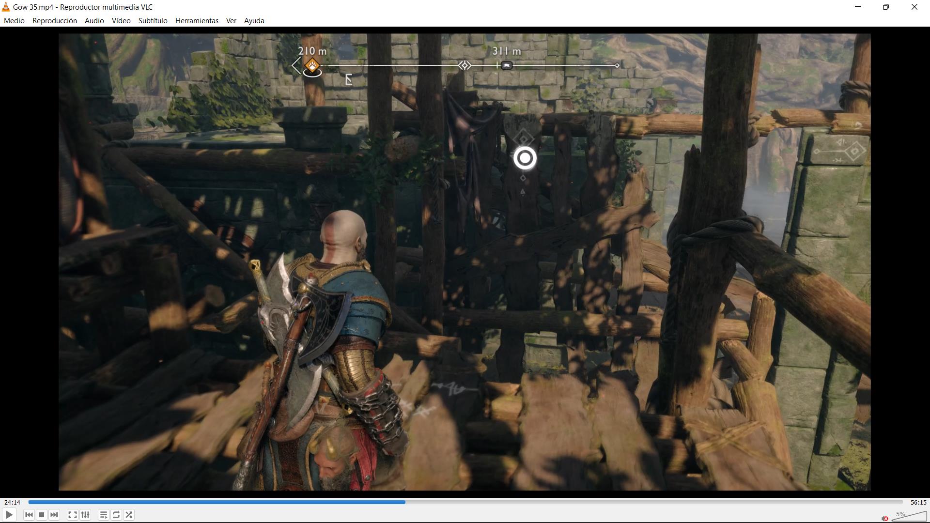
Task: Minimize the VLC window
Action: (858, 7)
